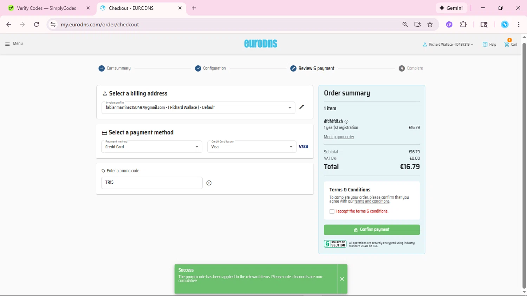Click the info icon next to dfdfdfdf.ch

(346, 121)
